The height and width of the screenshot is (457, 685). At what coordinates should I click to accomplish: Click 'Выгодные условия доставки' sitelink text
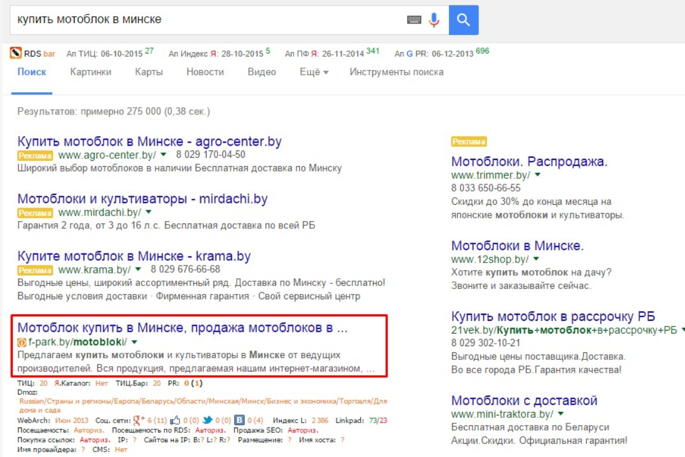[82, 296]
